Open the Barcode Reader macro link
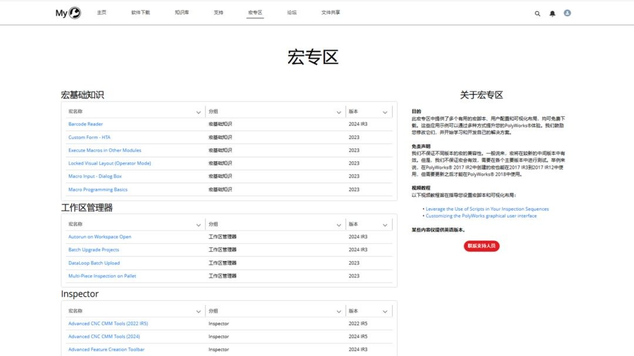This screenshot has width=634, height=356. pyautogui.click(x=85, y=124)
